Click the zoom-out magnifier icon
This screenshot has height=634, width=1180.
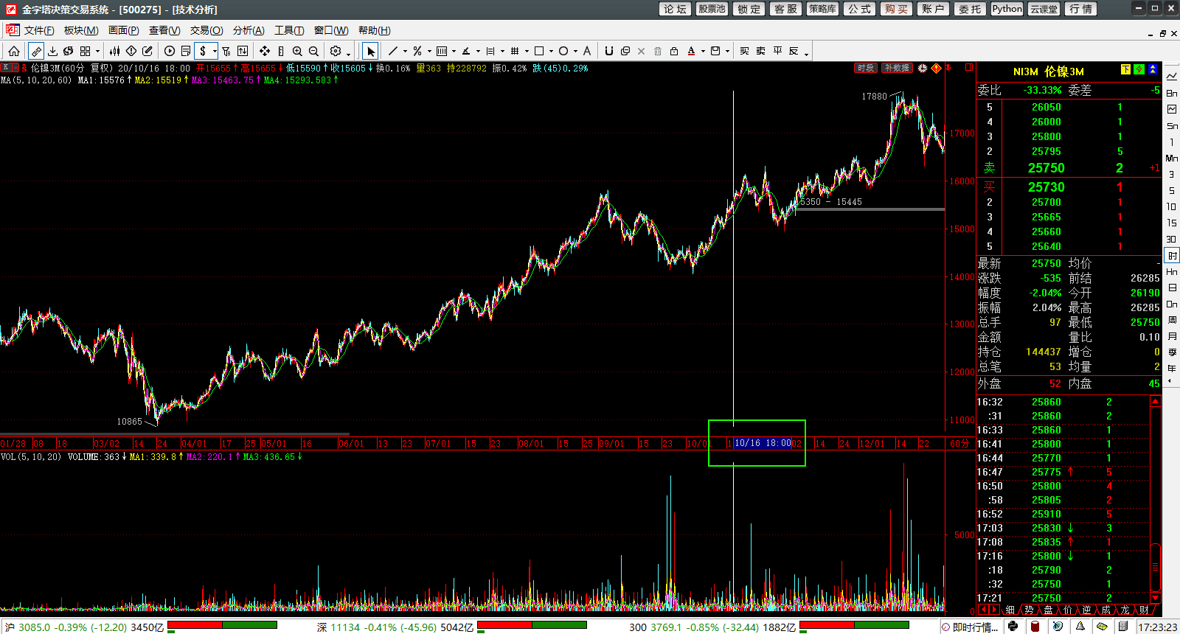[313, 51]
